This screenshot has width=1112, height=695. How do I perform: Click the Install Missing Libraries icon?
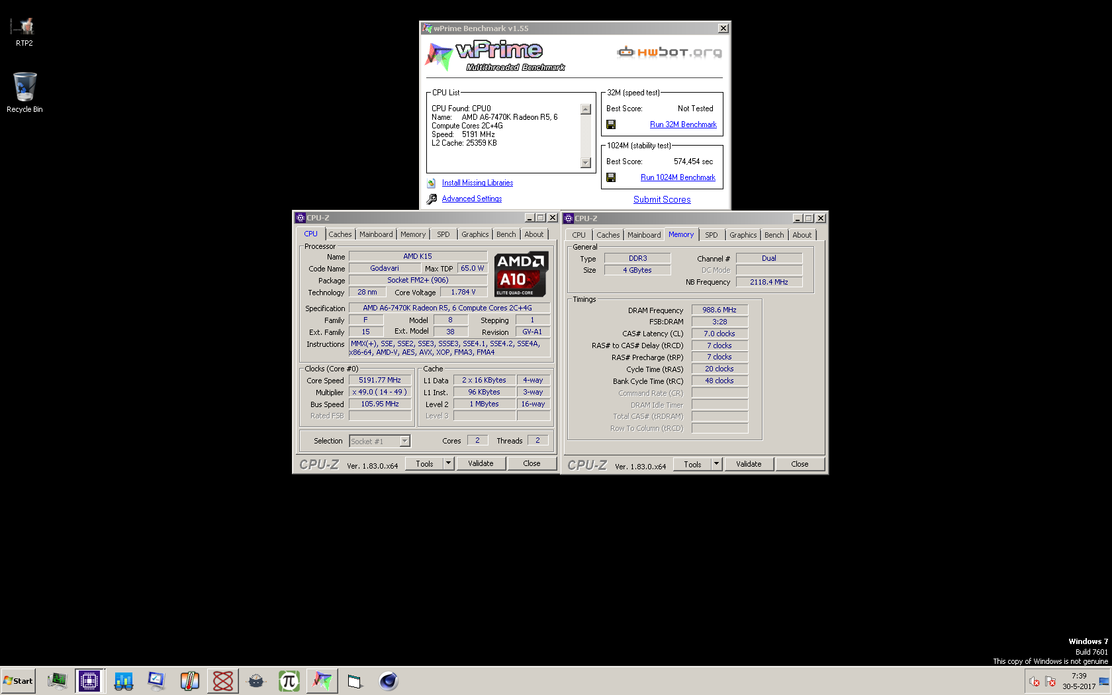pyautogui.click(x=432, y=183)
